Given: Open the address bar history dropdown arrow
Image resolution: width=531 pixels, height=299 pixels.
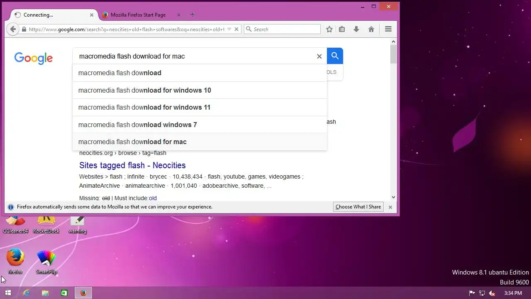Looking at the screenshot, I should click(x=229, y=29).
